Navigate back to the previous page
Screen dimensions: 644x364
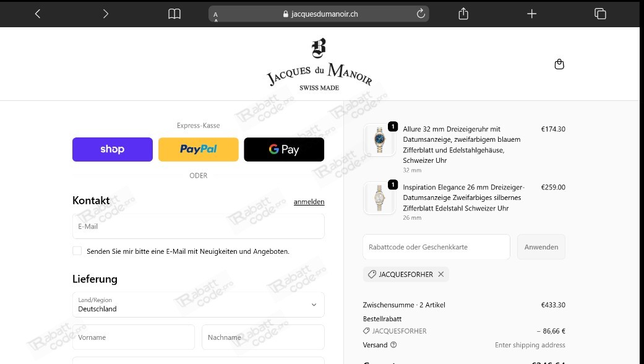[37, 13]
